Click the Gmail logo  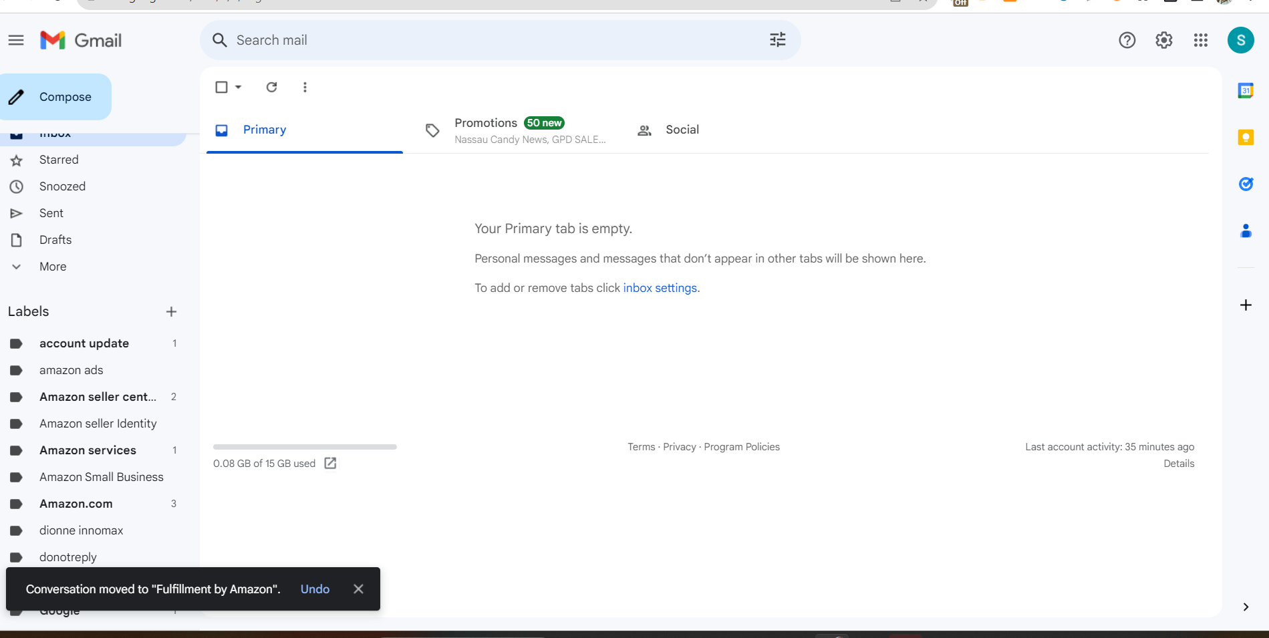(81, 40)
